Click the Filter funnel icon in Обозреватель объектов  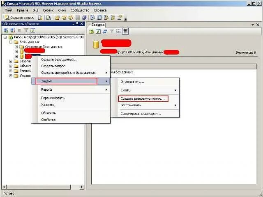tap(26, 30)
